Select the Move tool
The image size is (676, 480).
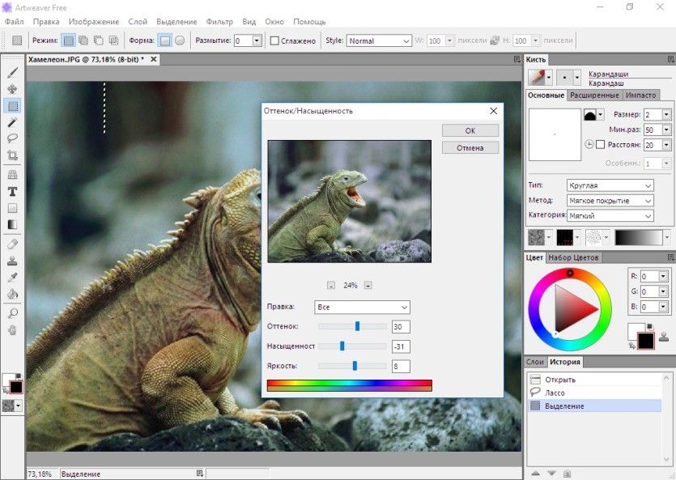pyautogui.click(x=12, y=89)
